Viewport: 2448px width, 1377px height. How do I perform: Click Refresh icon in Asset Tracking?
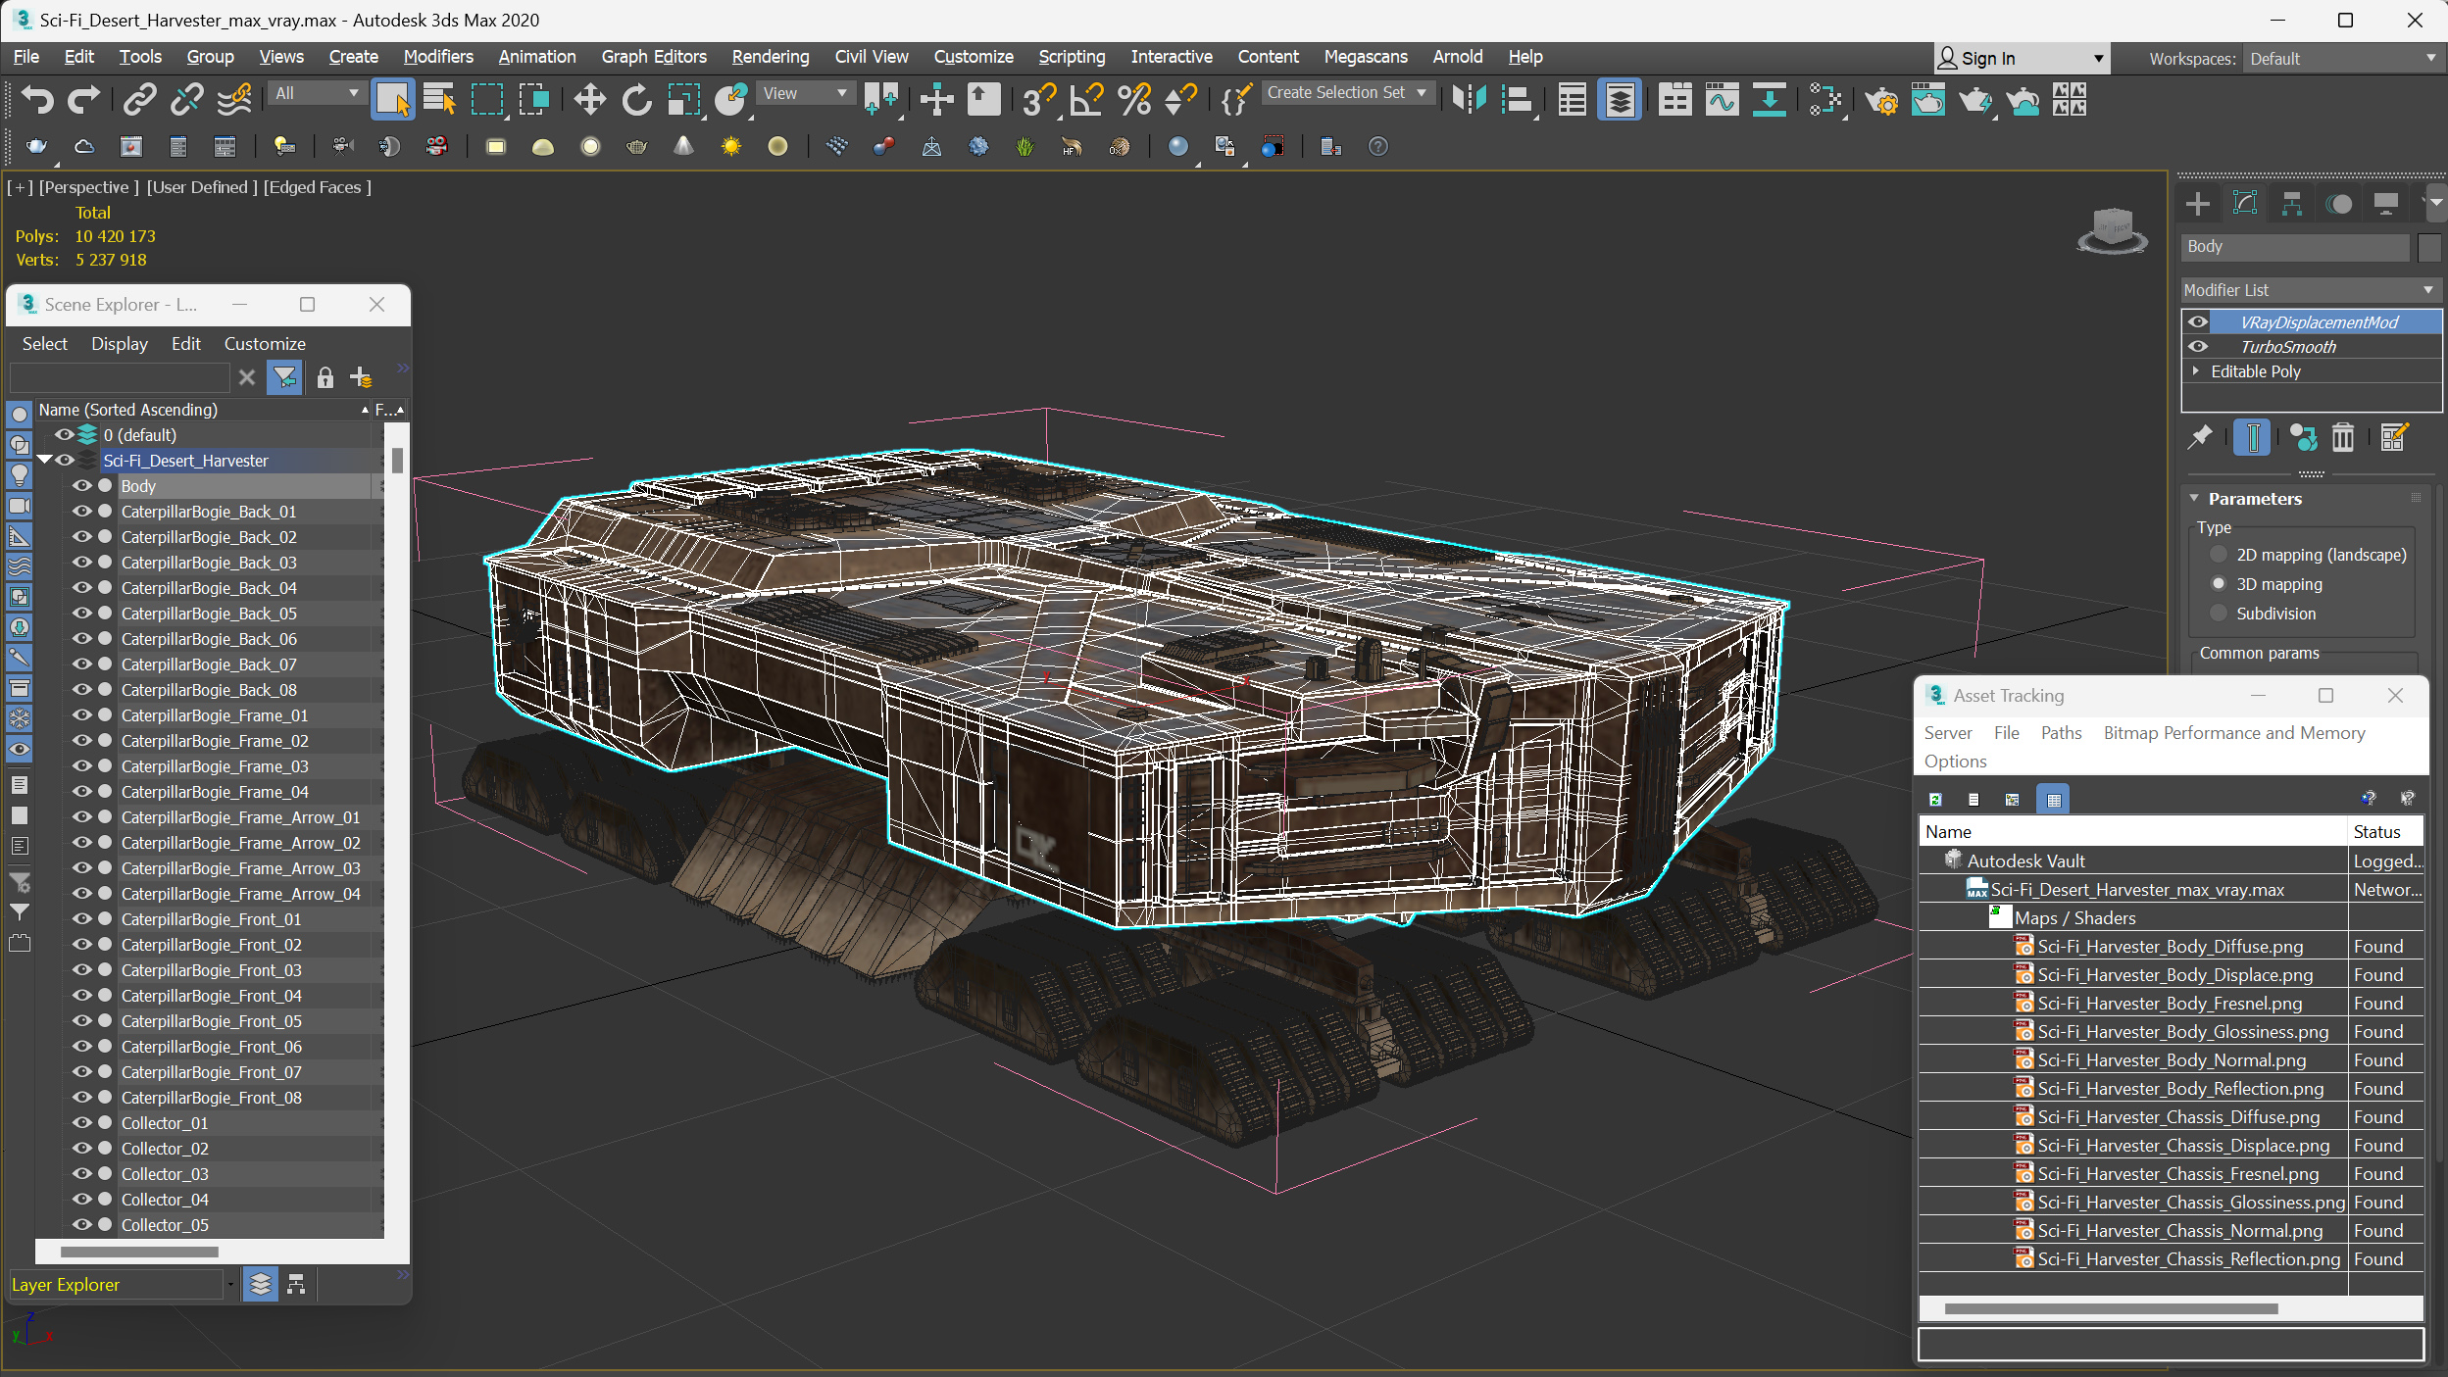pos(1935,800)
